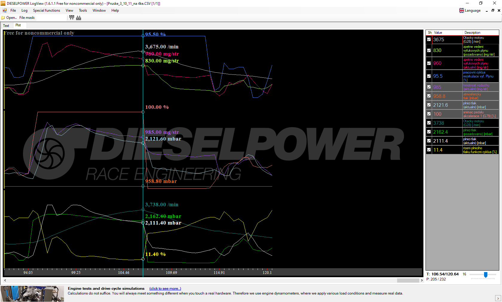502x302 pixels.
Task: Click the UK flag Language icon
Action: (462, 10)
